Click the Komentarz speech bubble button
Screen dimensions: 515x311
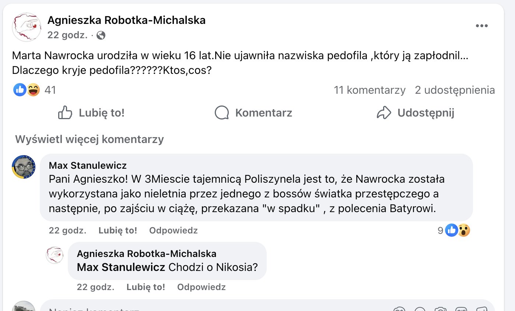253,112
